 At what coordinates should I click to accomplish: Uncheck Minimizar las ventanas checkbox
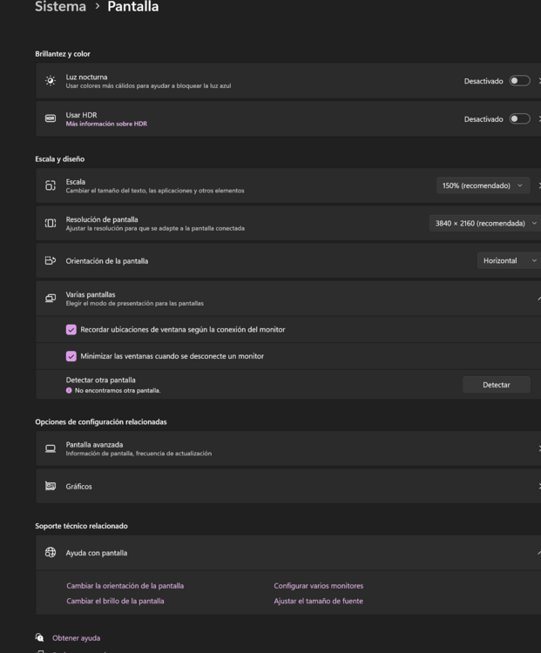tap(71, 356)
